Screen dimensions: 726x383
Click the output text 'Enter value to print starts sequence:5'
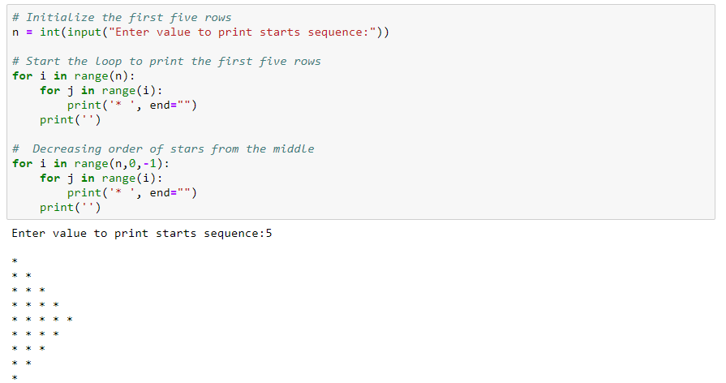(x=142, y=234)
